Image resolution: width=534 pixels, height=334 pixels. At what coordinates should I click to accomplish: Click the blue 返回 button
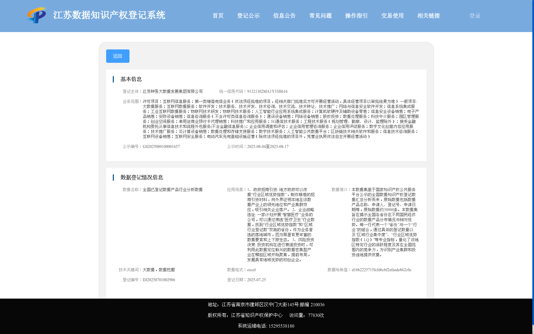click(118, 56)
